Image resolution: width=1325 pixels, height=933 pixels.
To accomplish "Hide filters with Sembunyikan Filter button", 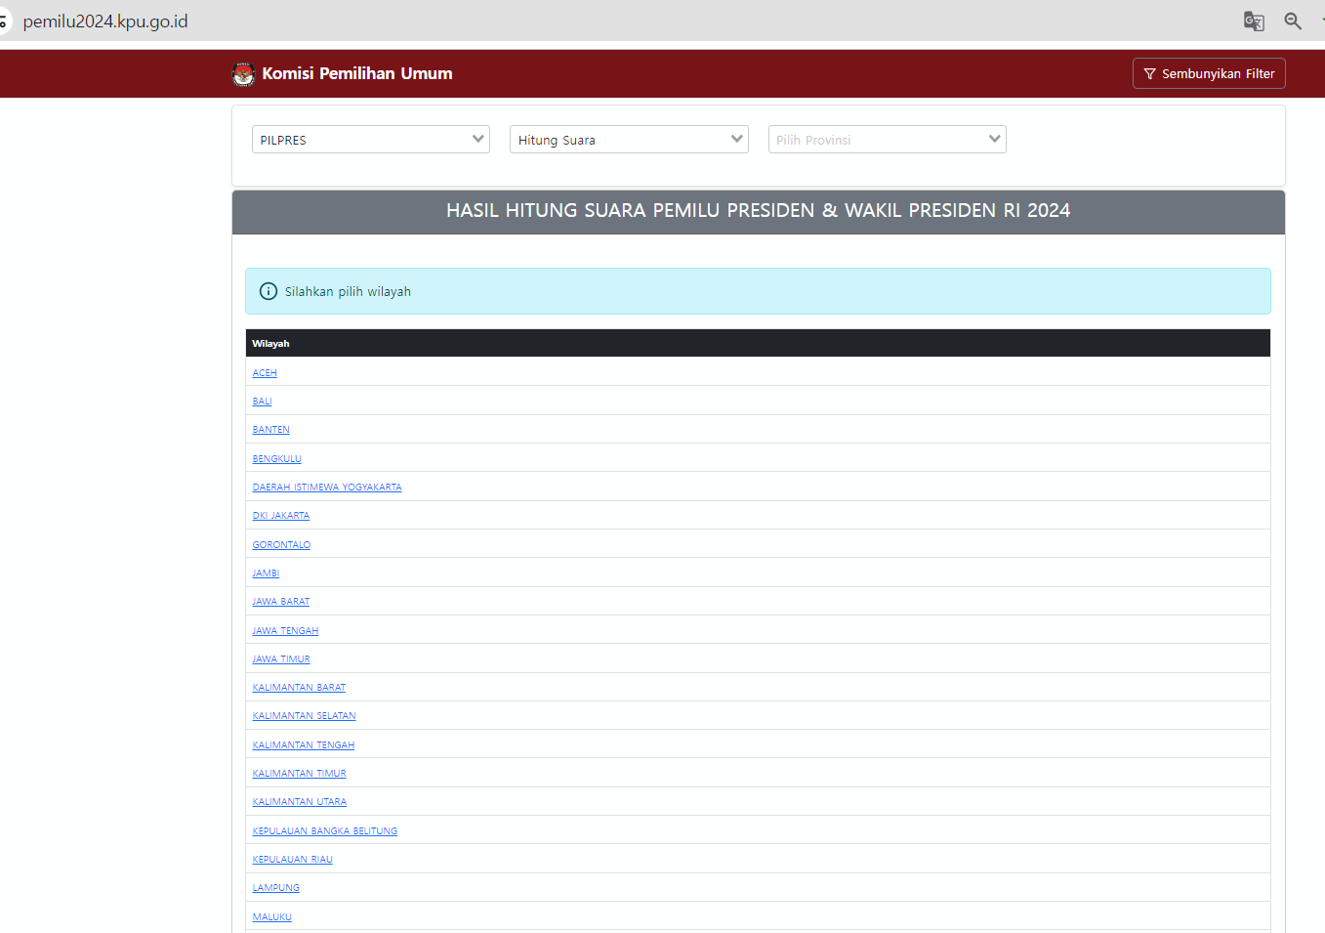I will (x=1209, y=74).
